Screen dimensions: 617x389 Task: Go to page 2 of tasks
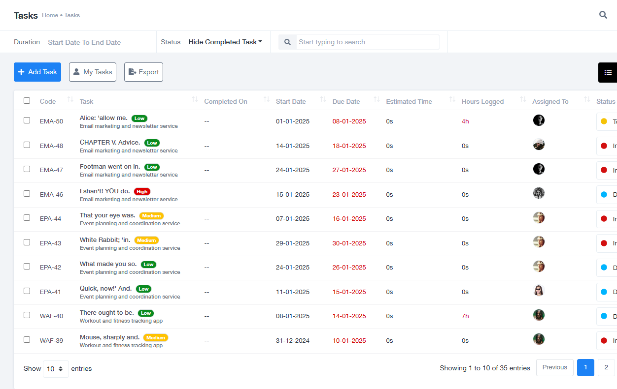pos(606,367)
